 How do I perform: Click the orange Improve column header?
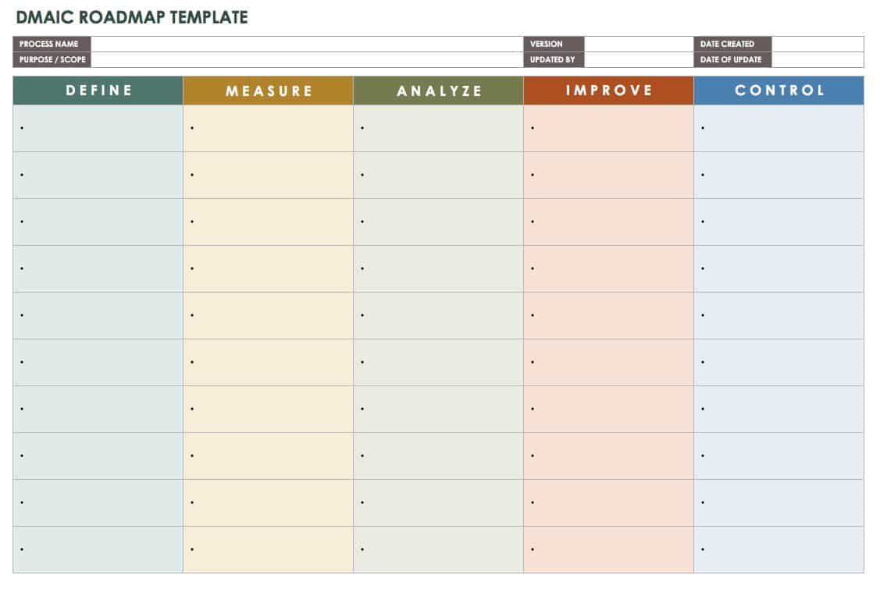pos(609,91)
